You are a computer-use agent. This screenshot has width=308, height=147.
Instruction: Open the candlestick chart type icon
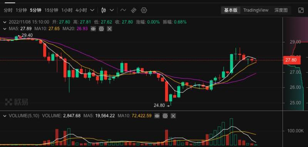[x=104, y=10]
